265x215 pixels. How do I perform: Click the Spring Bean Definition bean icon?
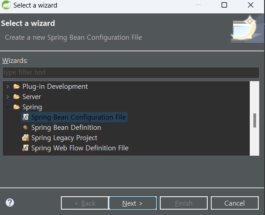click(x=26, y=128)
